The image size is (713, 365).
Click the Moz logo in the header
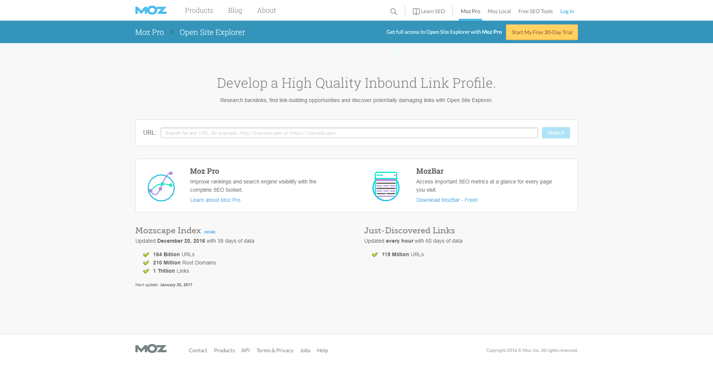(151, 11)
